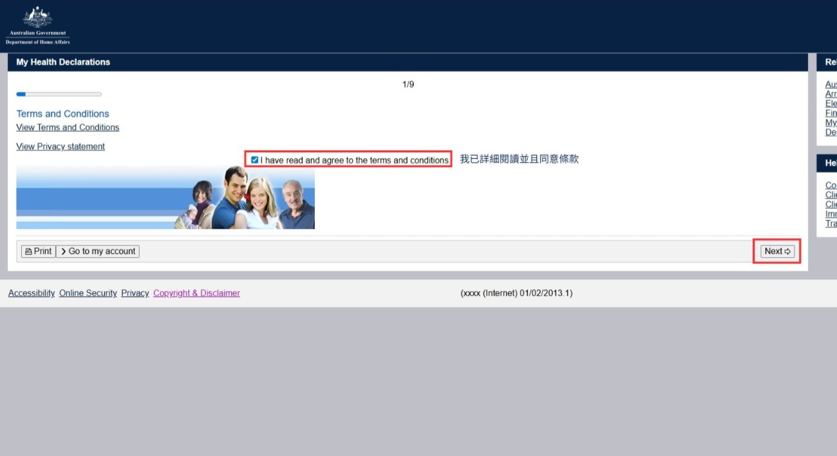Viewport: 837px width, 456px height.
Task: Open the Copyright & Disclaimer link
Action: point(196,293)
